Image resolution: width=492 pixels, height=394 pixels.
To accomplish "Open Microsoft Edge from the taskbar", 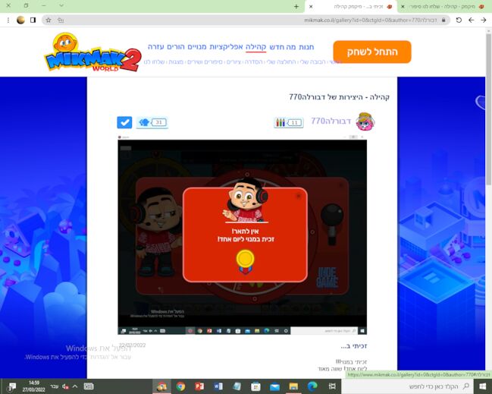I will click(x=312, y=386).
